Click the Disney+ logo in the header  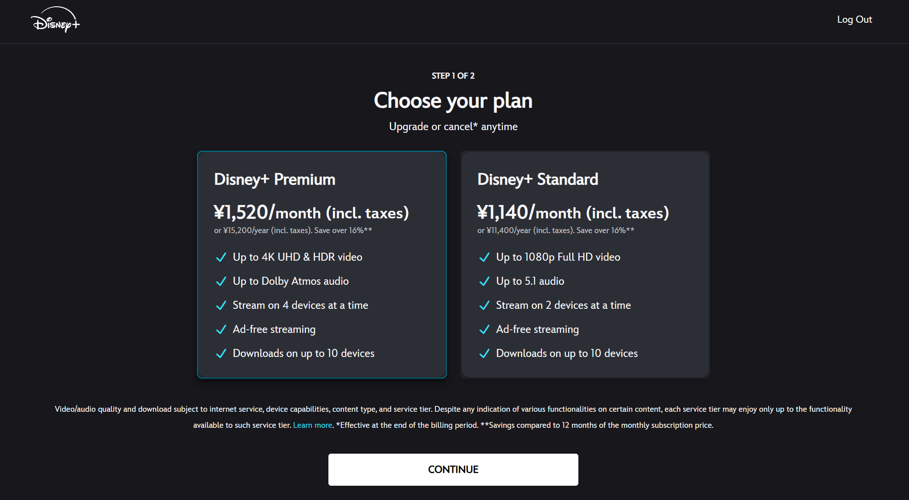[x=55, y=20]
